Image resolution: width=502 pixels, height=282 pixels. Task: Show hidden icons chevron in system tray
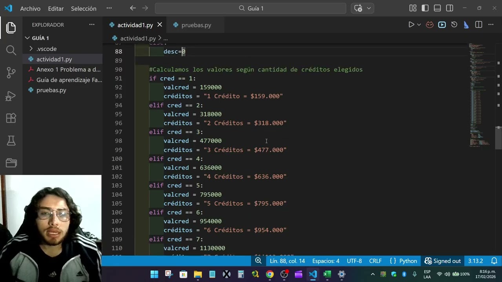(373, 274)
